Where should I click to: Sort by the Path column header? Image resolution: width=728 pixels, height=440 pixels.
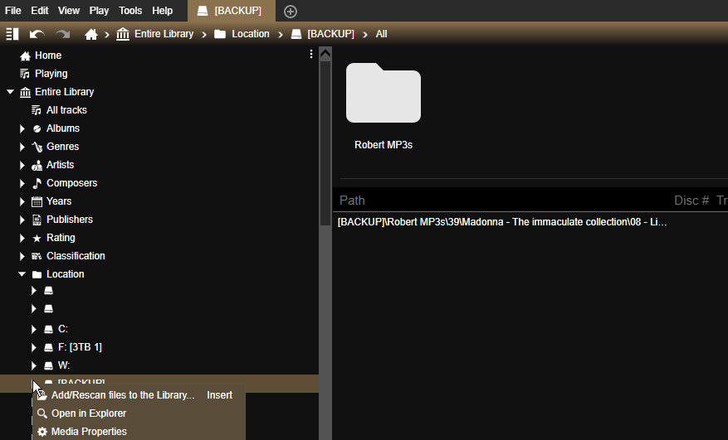(352, 201)
